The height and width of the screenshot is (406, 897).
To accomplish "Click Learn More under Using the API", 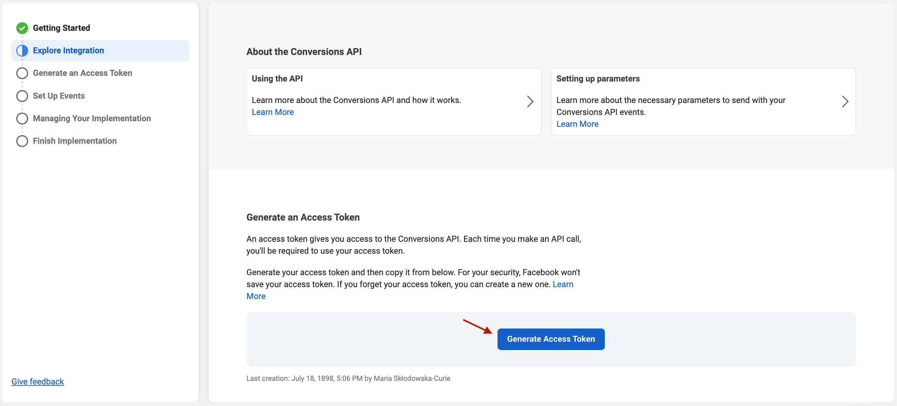I will (x=273, y=112).
